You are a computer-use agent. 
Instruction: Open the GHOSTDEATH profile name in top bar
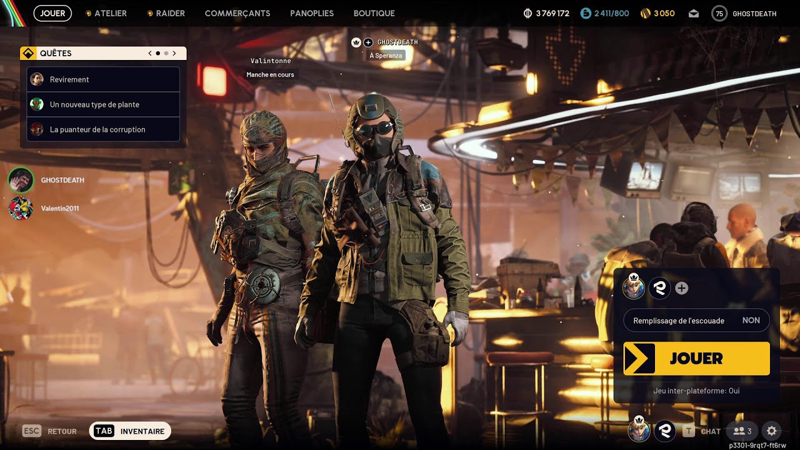754,13
